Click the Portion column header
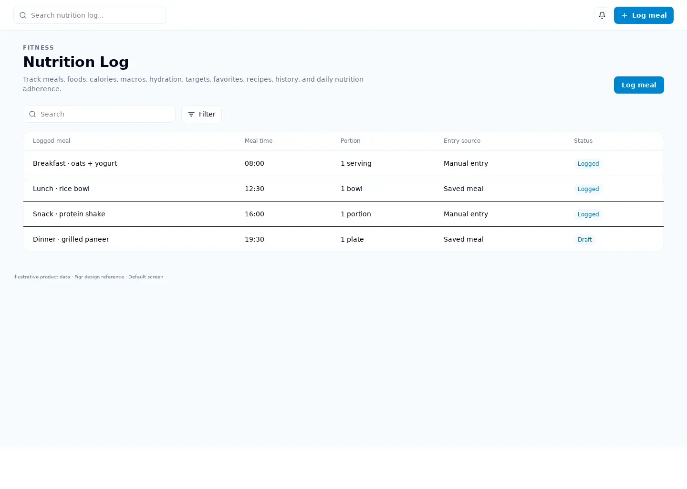Image resolution: width=687 pixels, height=489 pixels. click(351, 141)
